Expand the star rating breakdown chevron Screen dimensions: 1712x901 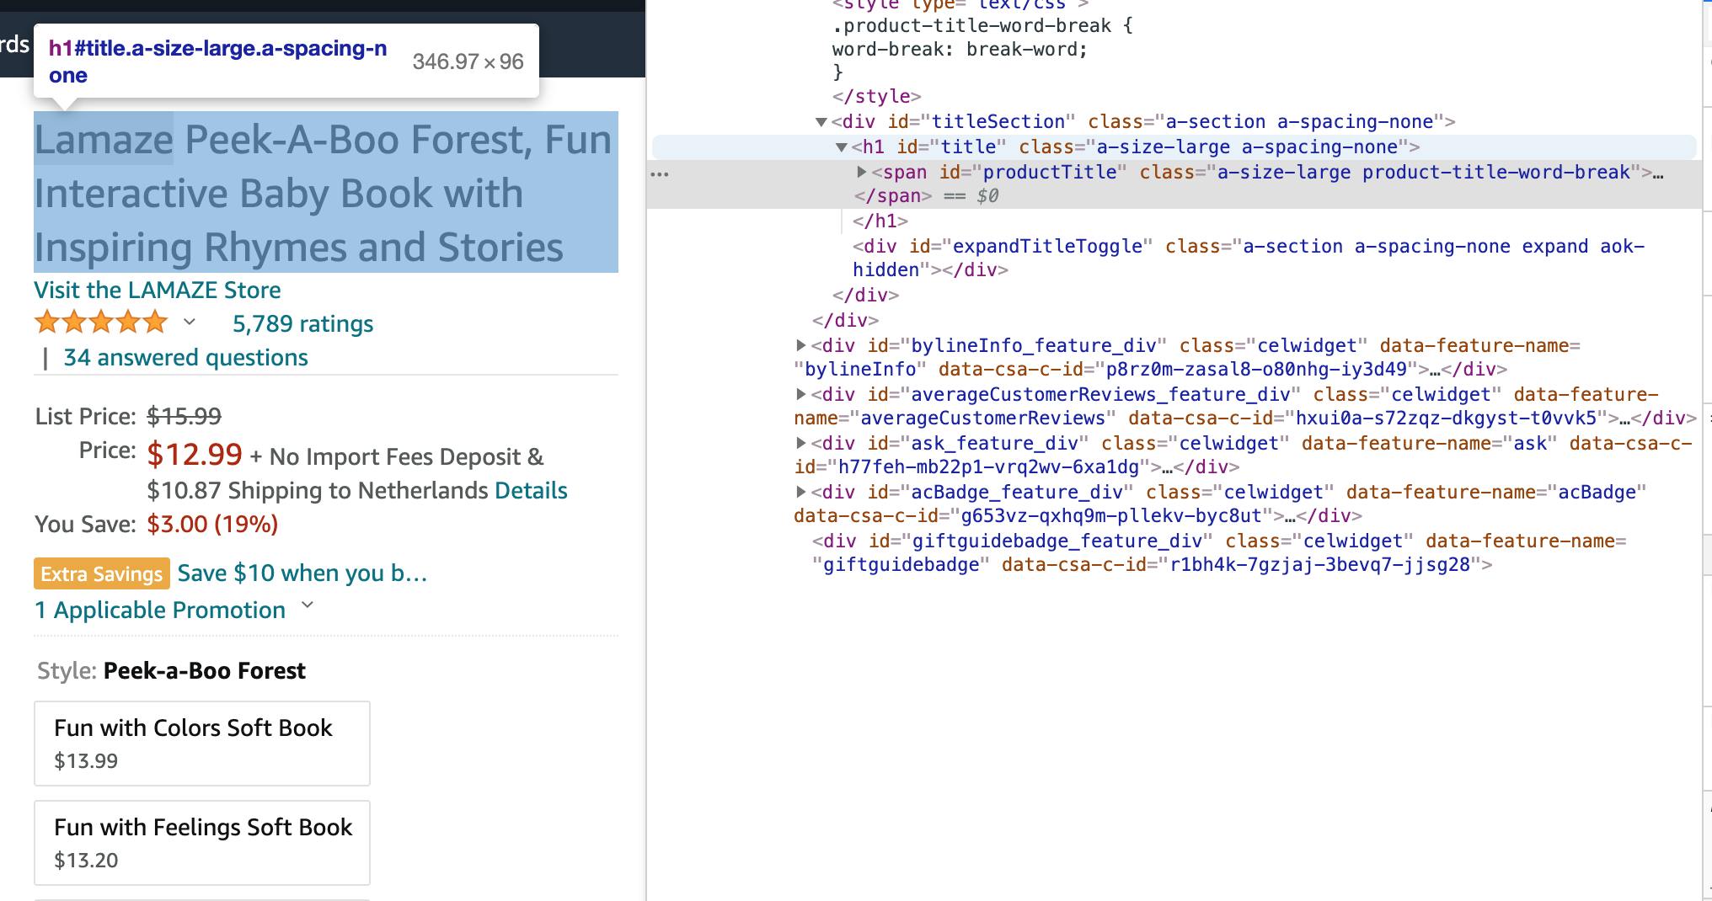190,322
